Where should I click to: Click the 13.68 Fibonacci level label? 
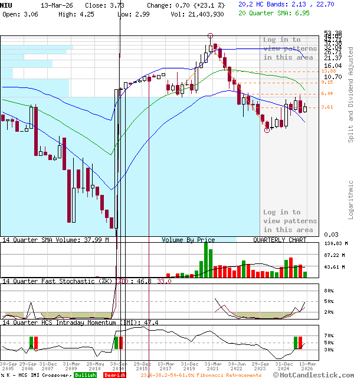[x=328, y=71]
